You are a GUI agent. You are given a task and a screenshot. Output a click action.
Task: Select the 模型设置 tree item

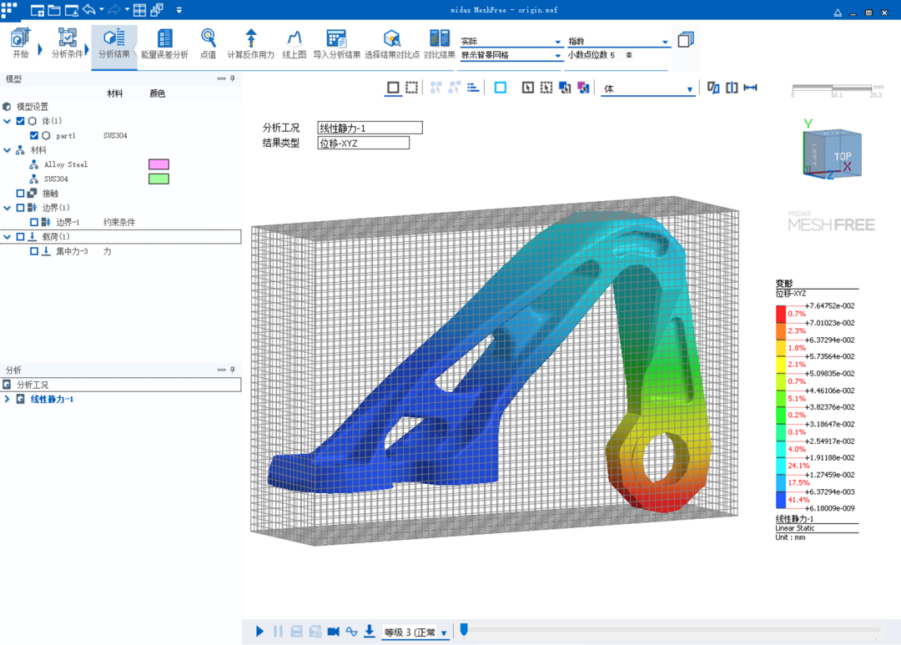[33, 106]
